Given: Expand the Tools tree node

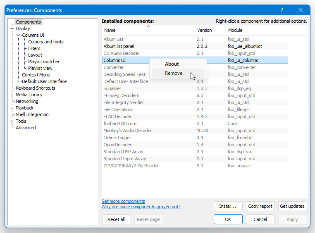Looking at the screenshot, I should coord(12,121).
